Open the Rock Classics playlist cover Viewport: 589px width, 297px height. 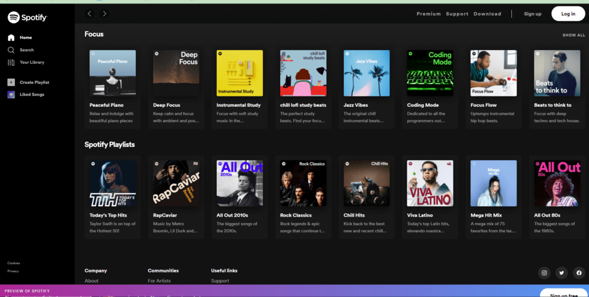pyautogui.click(x=303, y=183)
